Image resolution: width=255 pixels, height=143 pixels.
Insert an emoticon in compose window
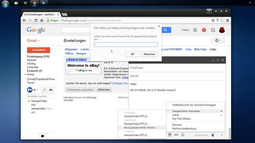coord(183,135)
